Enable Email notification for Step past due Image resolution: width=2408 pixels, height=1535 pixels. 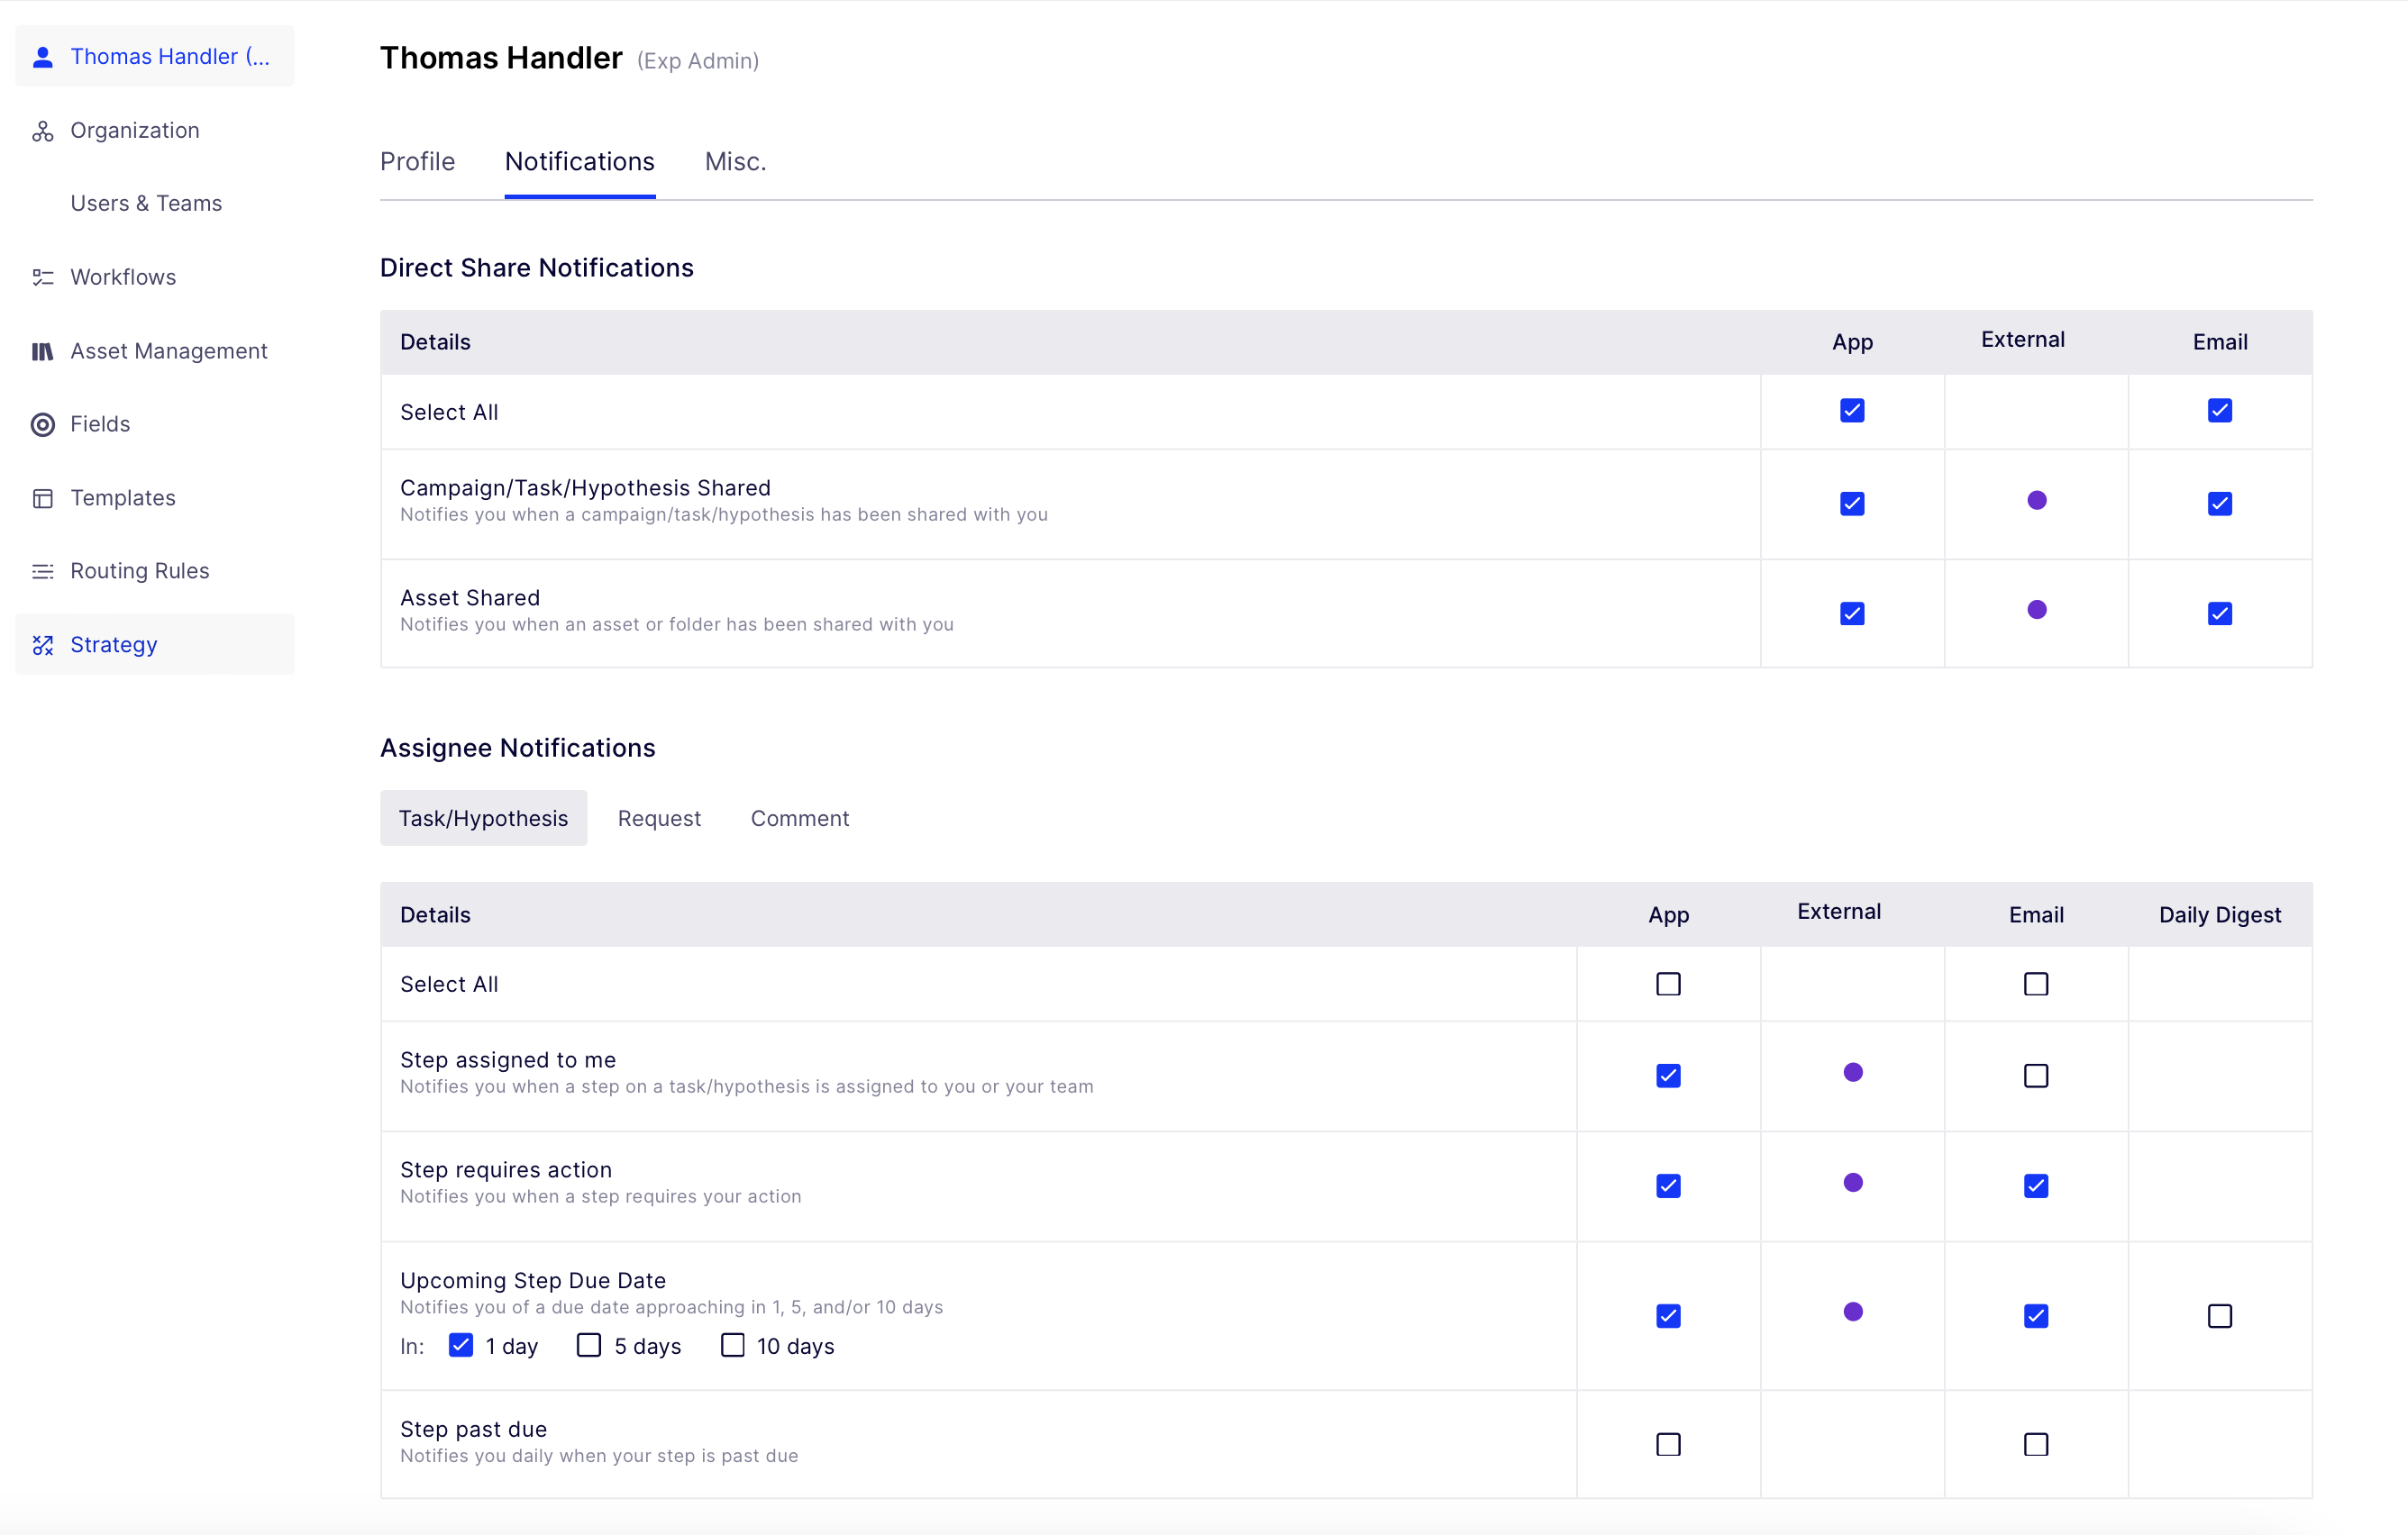click(x=2035, y=1445)
